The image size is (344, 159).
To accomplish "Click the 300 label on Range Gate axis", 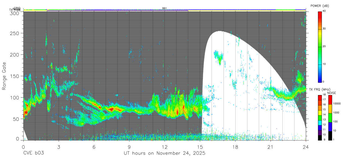I will (15, 13).
